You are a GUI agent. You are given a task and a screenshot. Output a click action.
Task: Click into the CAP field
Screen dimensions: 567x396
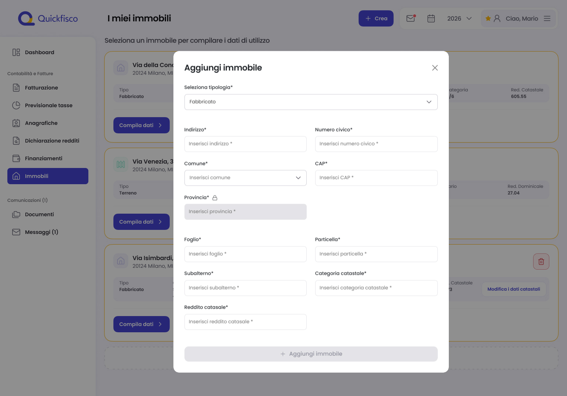click(x=376, y=178)
